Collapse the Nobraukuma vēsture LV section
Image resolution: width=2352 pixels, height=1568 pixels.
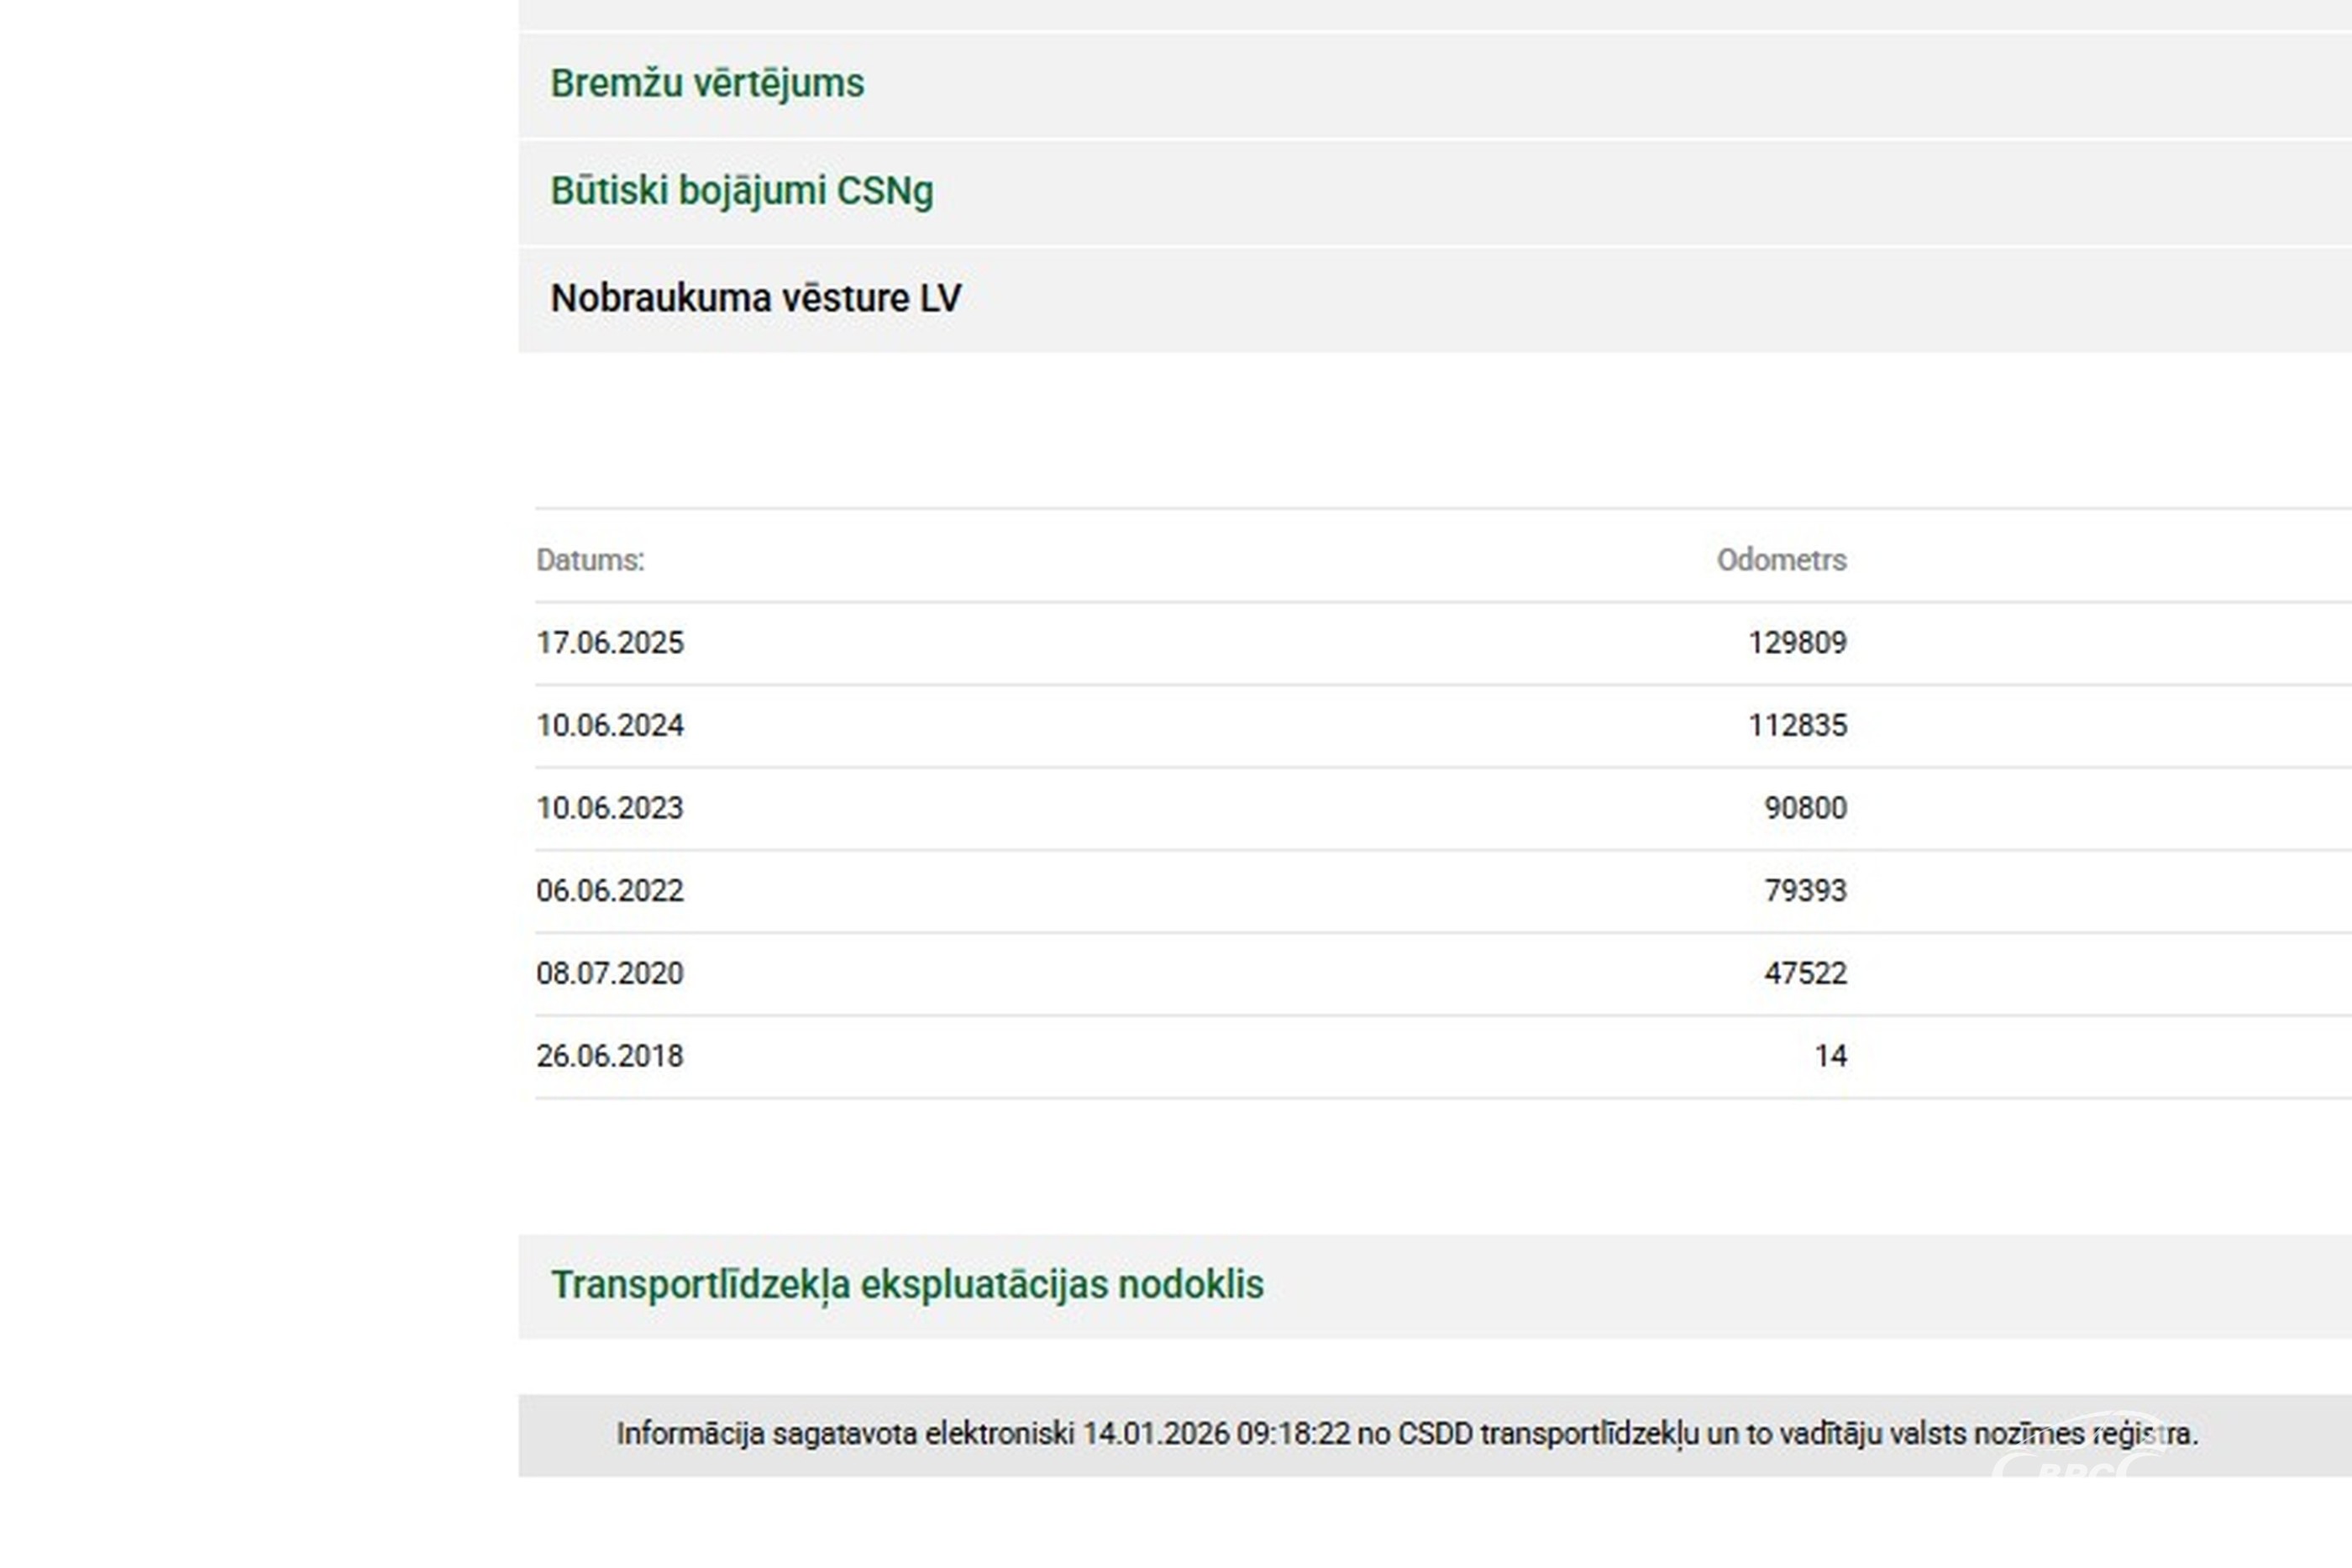pos(755,298)
